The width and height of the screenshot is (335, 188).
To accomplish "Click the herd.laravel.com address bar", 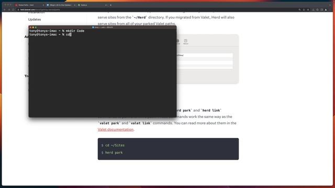I will [157, 10].
